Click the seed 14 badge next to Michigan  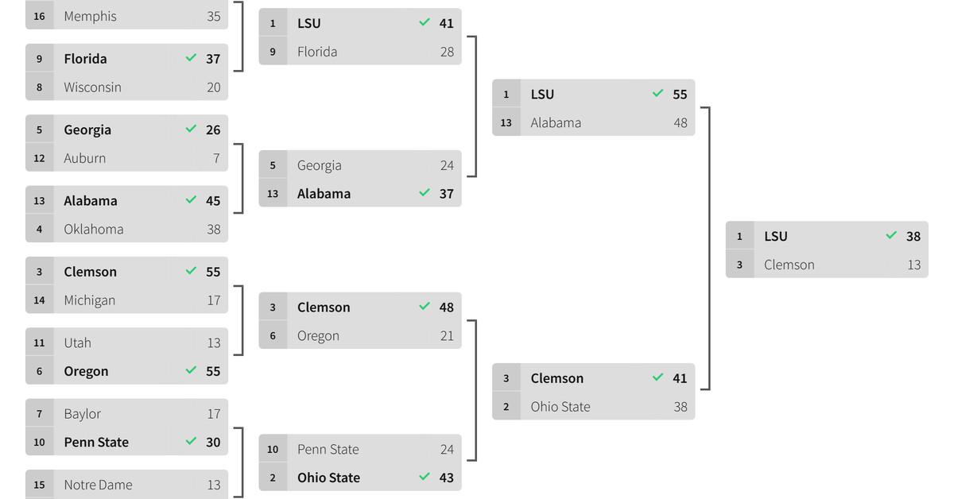[x=39, y=300]
